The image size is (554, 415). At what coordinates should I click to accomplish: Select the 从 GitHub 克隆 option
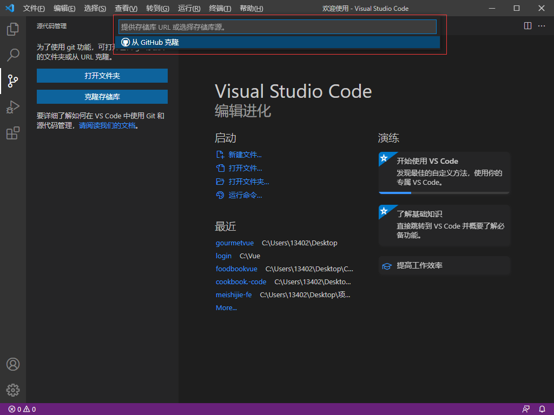(278, 42)
